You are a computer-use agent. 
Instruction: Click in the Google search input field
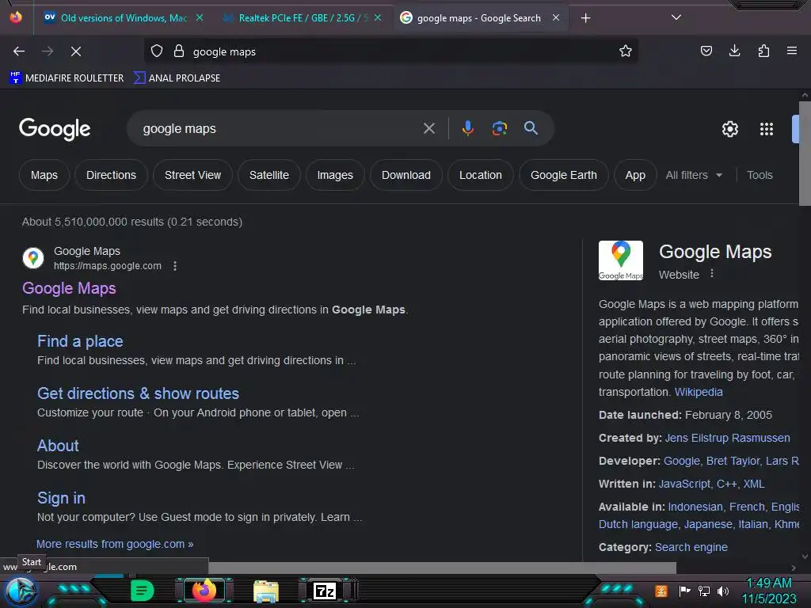[x=280, y=128]
